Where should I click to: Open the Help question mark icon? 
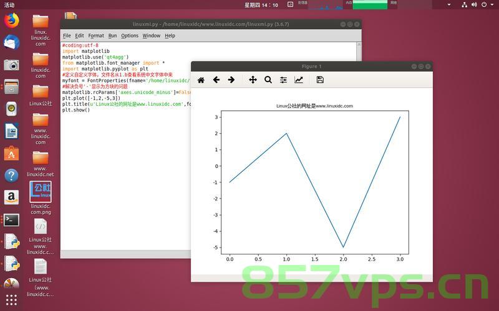click(11, 175)
